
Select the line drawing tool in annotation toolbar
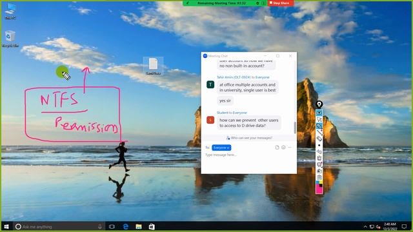[x=319, y=132]
